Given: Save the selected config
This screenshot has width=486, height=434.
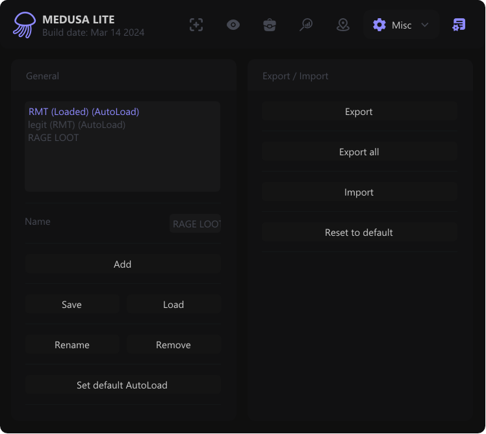Looking at the screenshot, I should tap(72, 305).
